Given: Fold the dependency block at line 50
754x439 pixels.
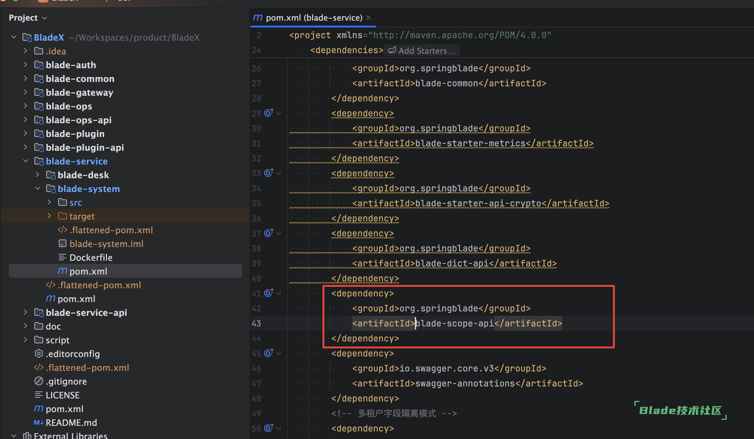Looking at the screenshot, I should [278, 428].
